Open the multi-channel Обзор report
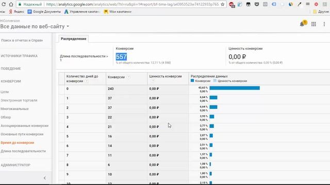 point(6,117)
